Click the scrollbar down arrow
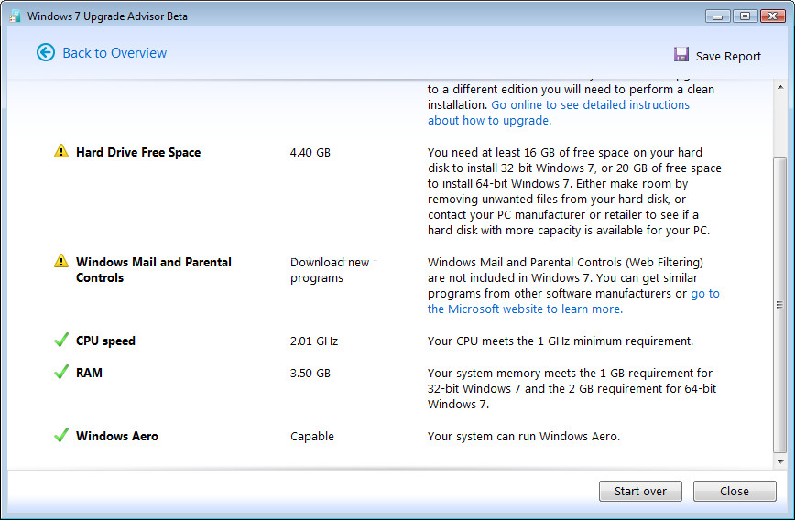 [779, 462]
